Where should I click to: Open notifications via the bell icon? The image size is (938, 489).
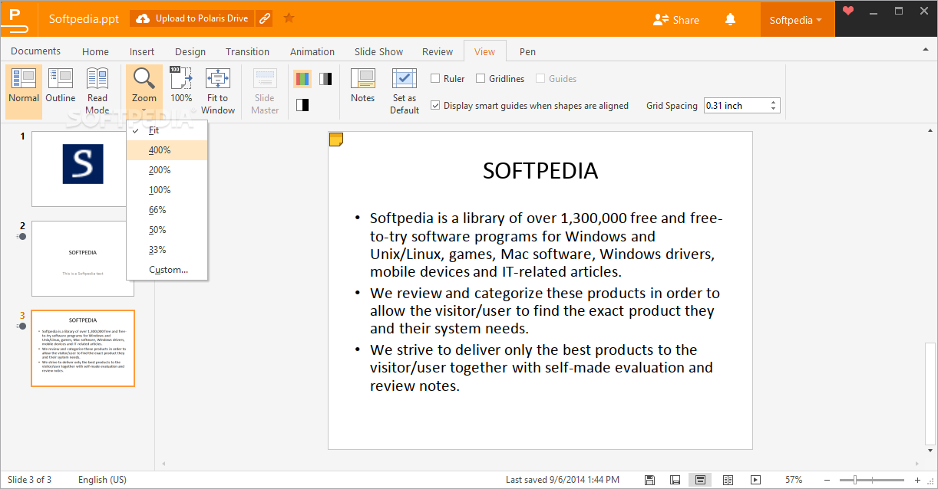730,20
